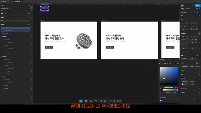Add export setting with plus button
The height and width of the screenshot is (113, 201).
[199, 92]
